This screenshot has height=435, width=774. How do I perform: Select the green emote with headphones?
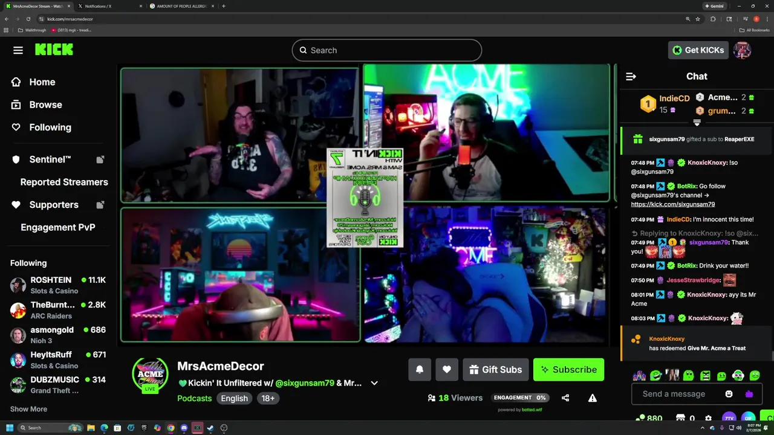coord(738,376)
